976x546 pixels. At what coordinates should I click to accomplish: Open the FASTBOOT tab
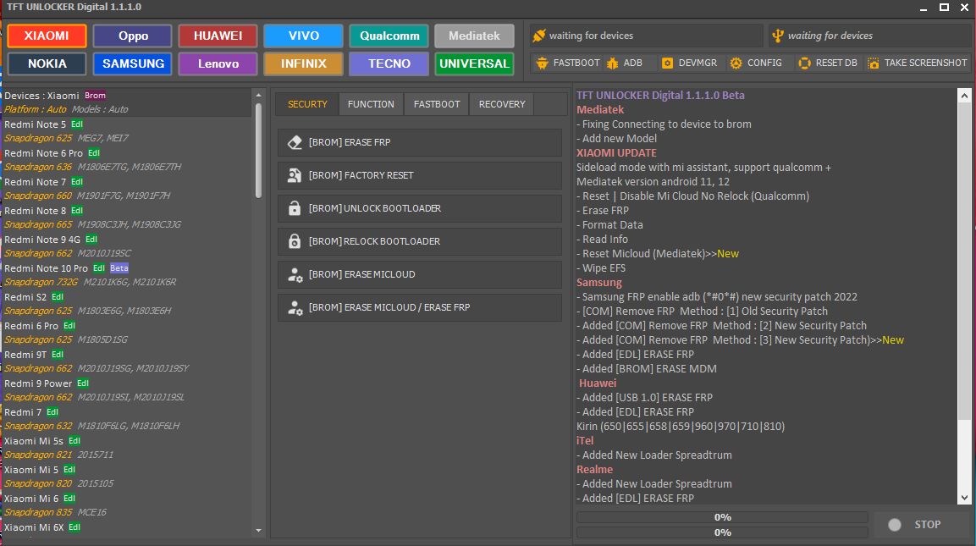(x=437, y=104)
